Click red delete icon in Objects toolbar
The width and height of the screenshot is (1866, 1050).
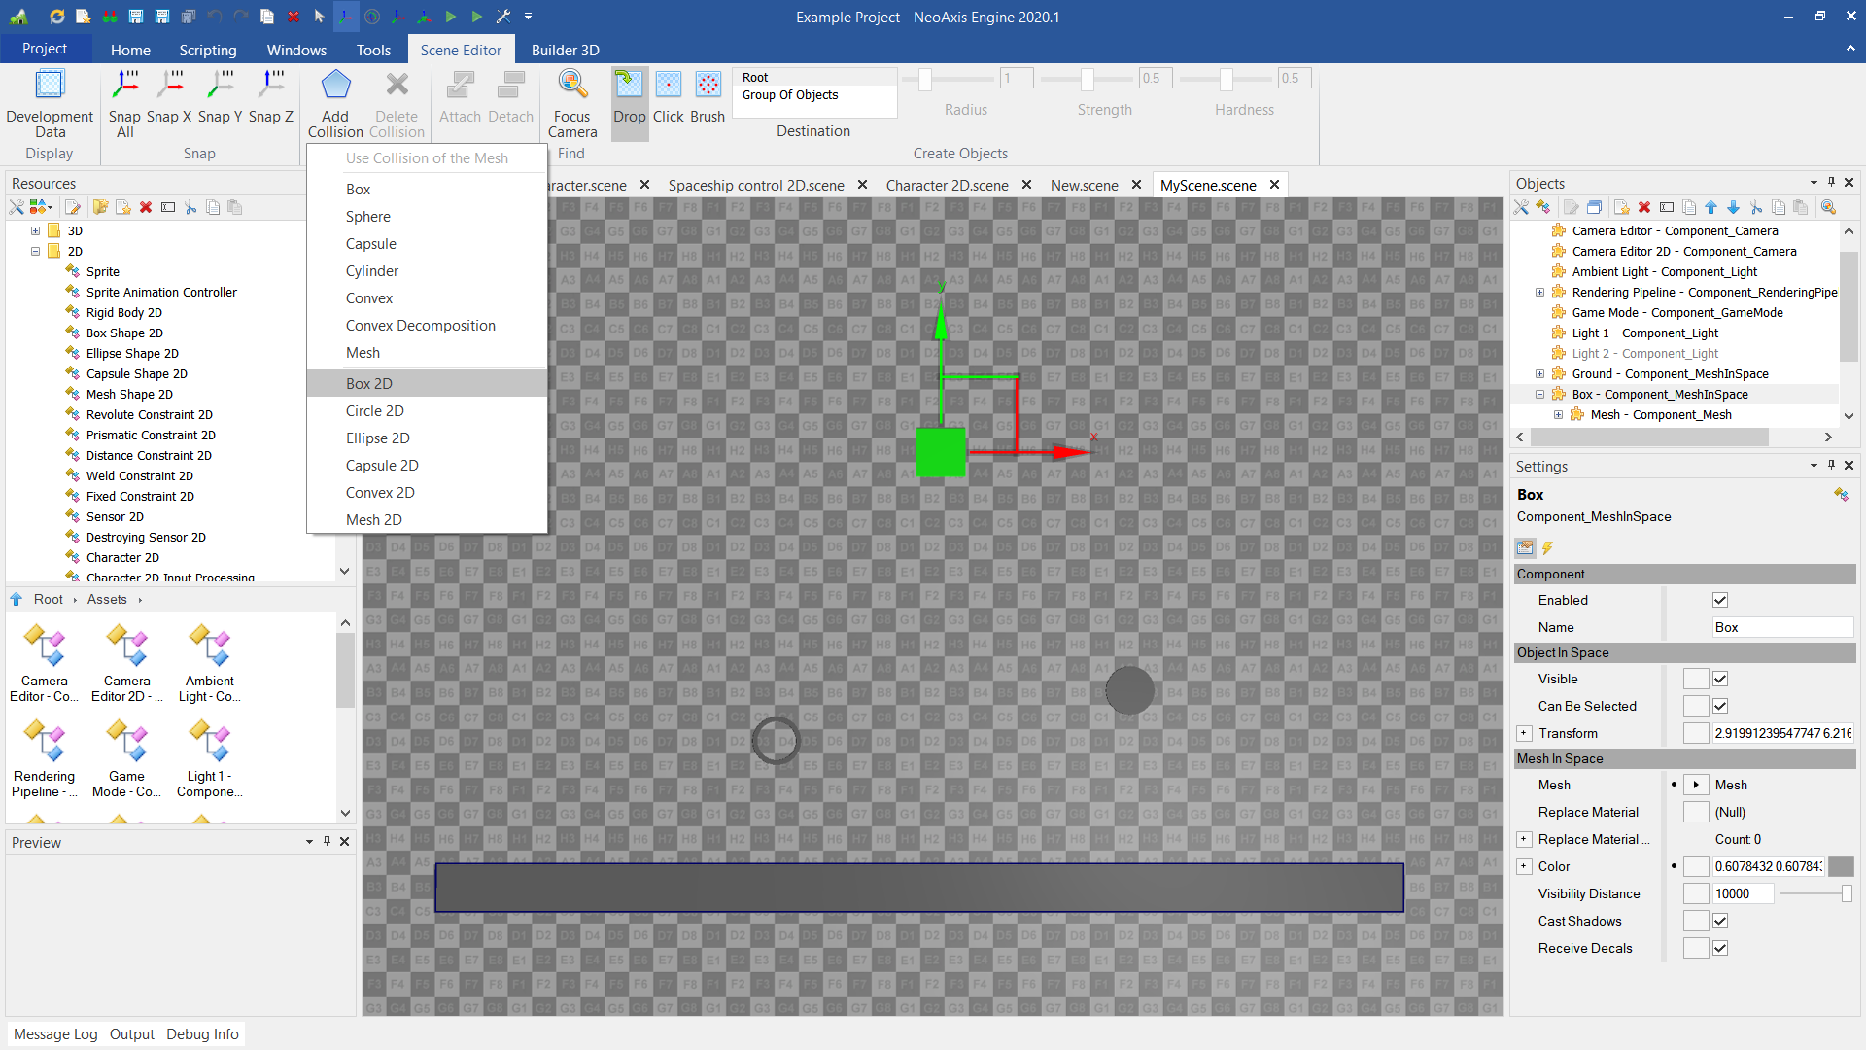tap(1644, 207)
